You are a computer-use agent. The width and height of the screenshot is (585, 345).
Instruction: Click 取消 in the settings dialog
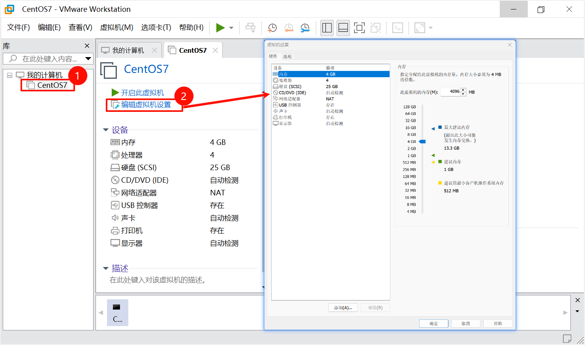[x=466, y=323]
